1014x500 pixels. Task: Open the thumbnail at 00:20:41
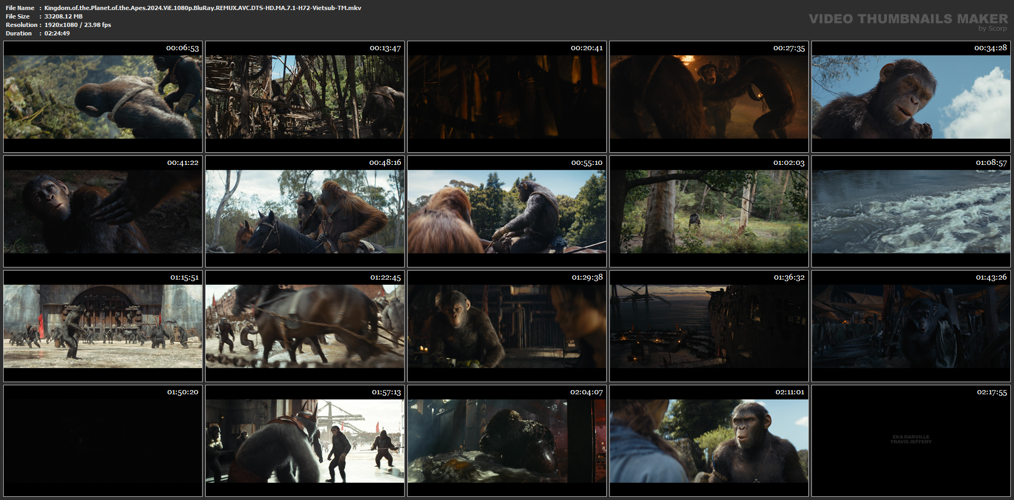[507, 97]
